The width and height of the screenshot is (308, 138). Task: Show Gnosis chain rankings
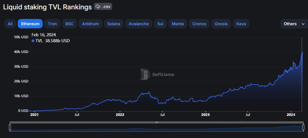click(x=221, y=24)
